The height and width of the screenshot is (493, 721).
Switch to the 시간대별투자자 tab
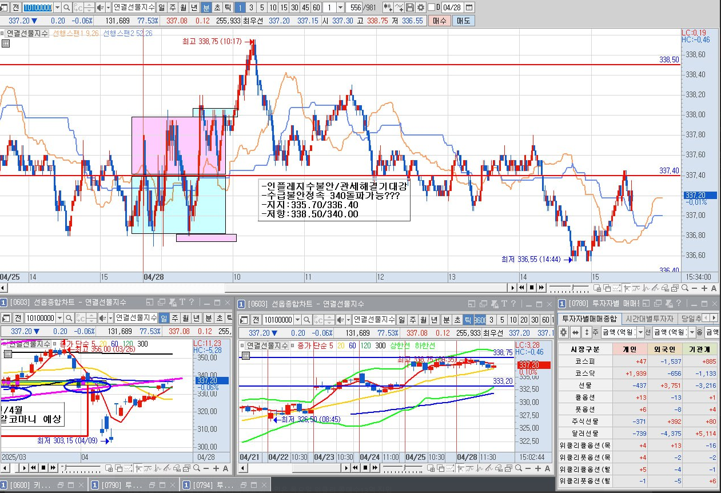coord(648,319)
